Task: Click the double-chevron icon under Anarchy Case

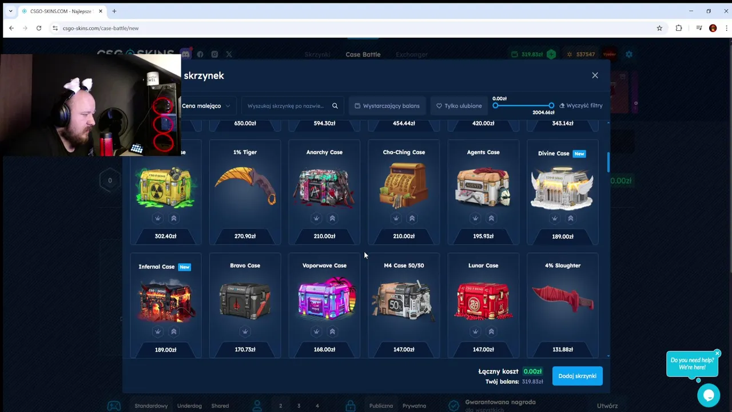Action: pyautogui.click(x=332, y=218)
